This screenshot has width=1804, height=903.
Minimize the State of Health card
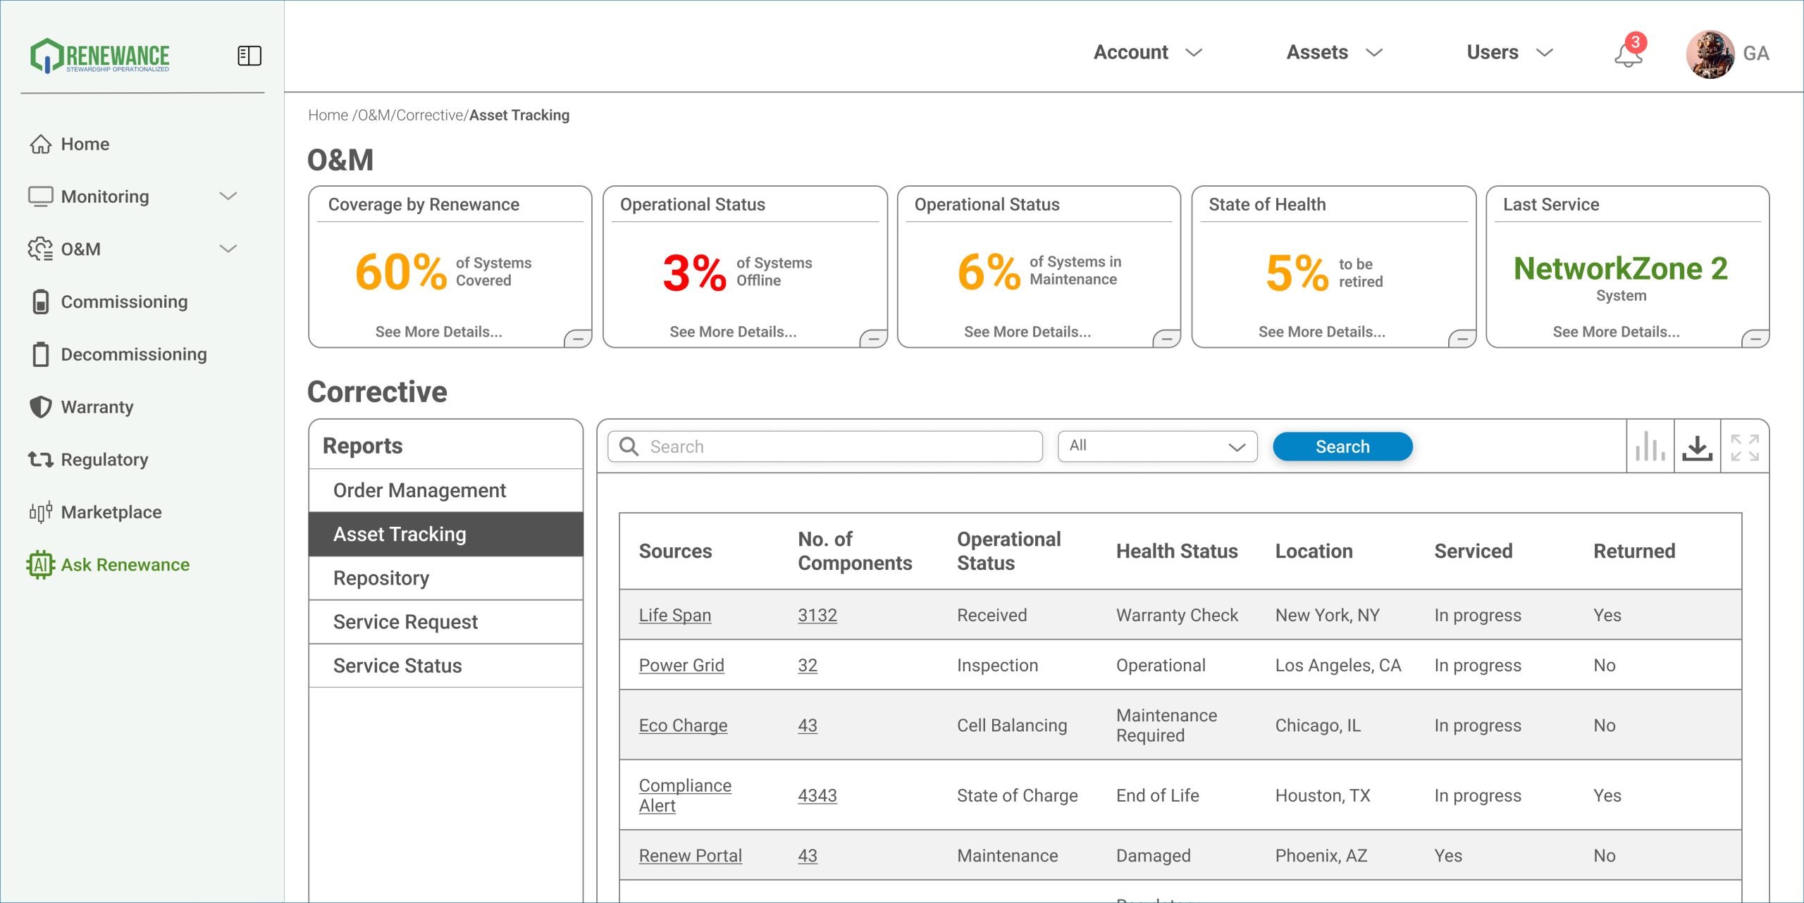(x=1462, y=339)
